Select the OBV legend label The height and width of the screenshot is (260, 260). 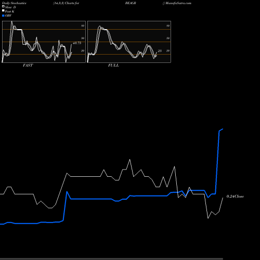pyautogui.click(x=8, y=16)
